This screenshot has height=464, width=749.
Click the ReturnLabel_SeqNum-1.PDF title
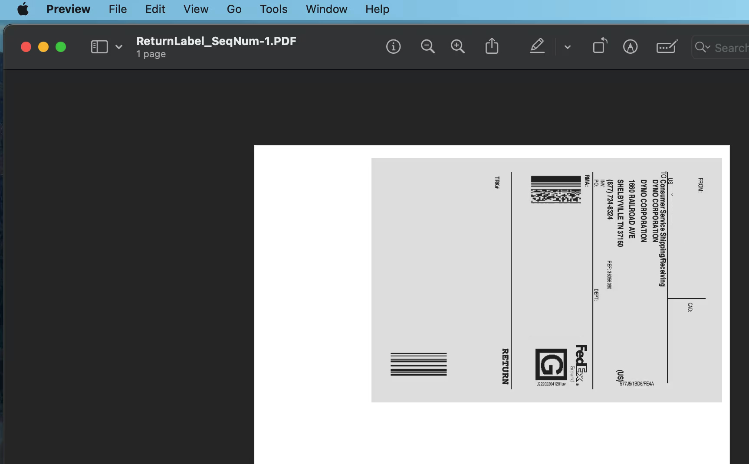pyautogui.click(x=216, y=41)
